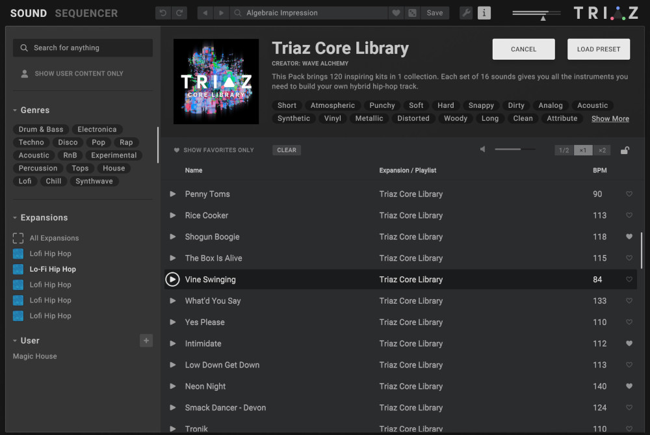The width and height of the screenshot is (650, 435).
Task: Click the CANCEL button
Action: coord(523,49)
